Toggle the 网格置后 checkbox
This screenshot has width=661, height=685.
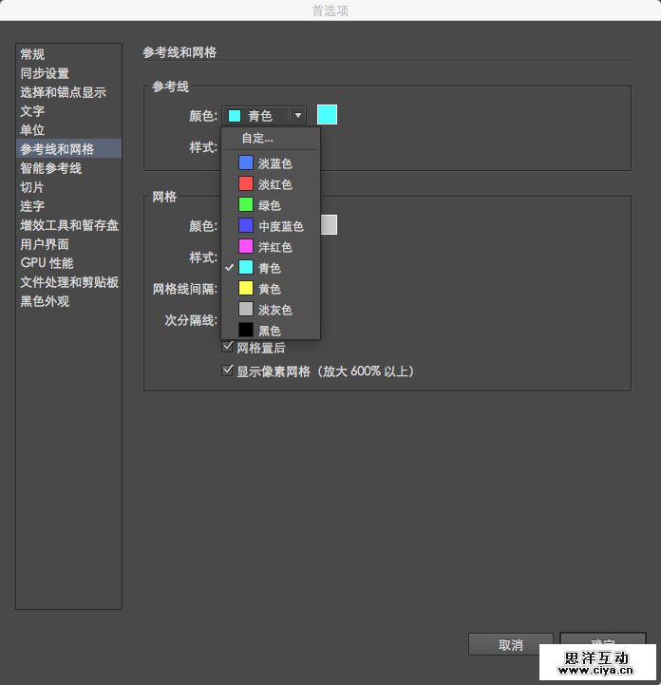tap(227, 348)
